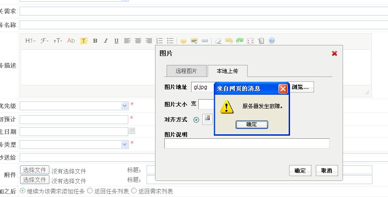Click 确定 in the 图片 dialog
Screen dimensions: 388x197
click(300, 171)
